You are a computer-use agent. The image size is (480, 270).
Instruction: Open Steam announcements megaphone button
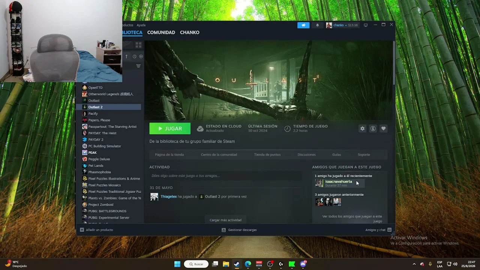pos(303,25)
